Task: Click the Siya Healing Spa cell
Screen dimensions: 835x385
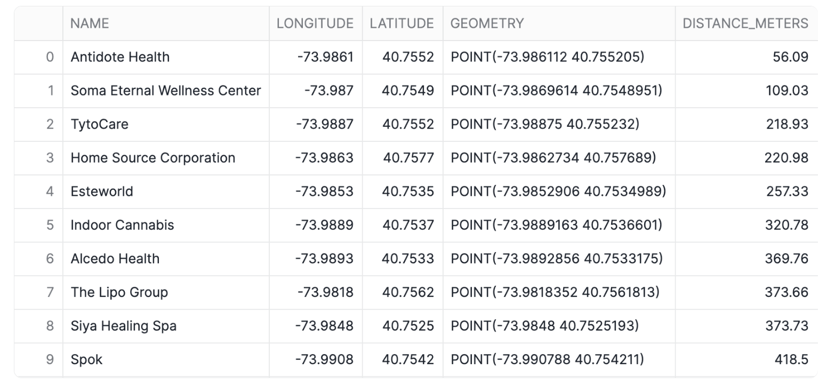Action: (x=123, y=326)
